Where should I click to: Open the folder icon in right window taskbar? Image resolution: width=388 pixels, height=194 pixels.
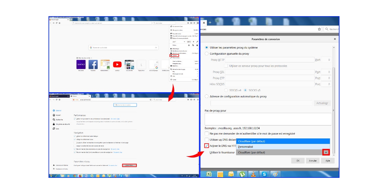220,174
